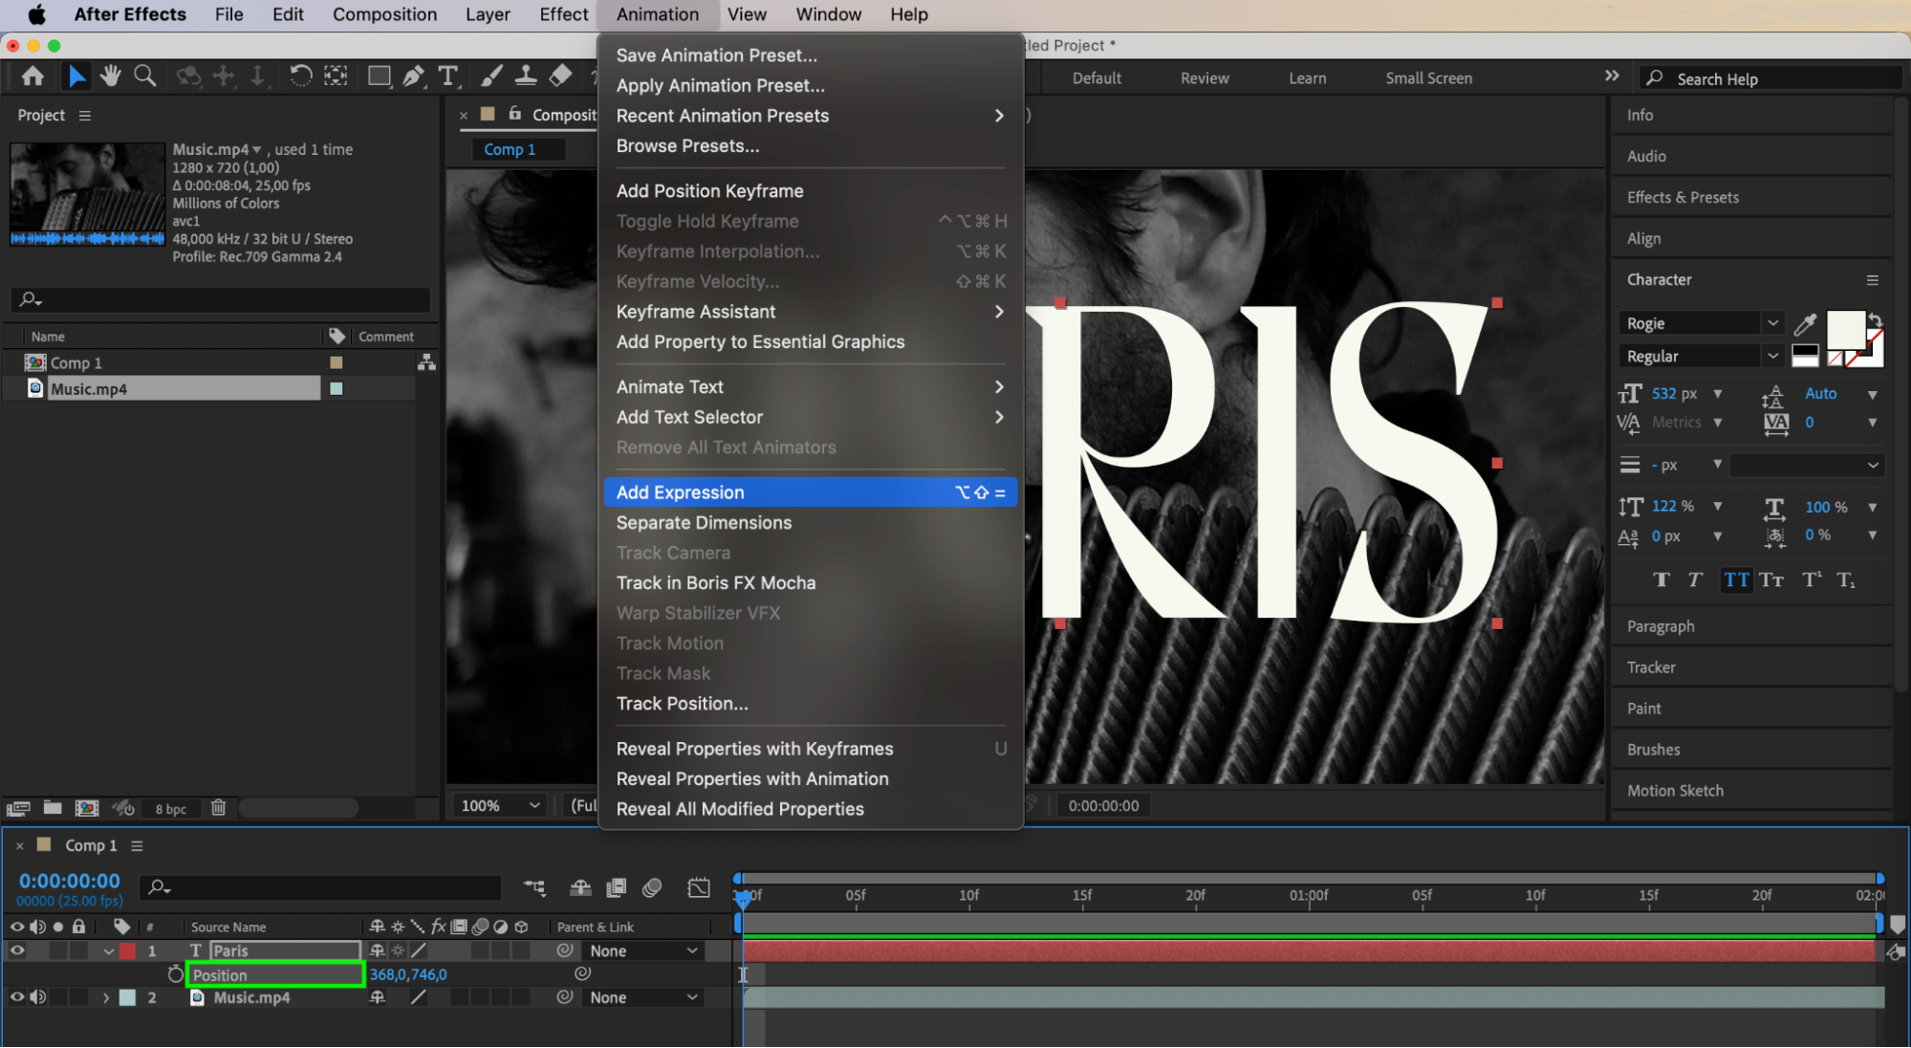Select the Hand tool in toolbar
The width and height of the screenshot is (1911, 1048).
pos(111,76)
